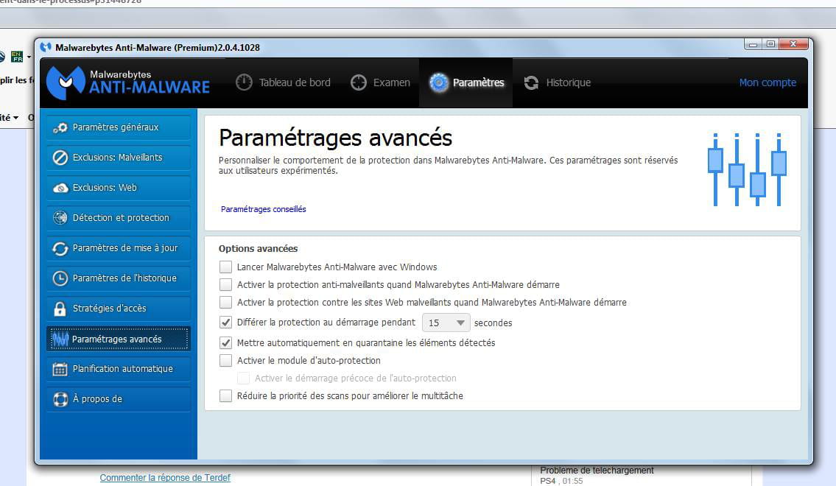Check Activer la protection contre les sites Web malveillants
The image size is (836, 486).
(x=225, y=302)
